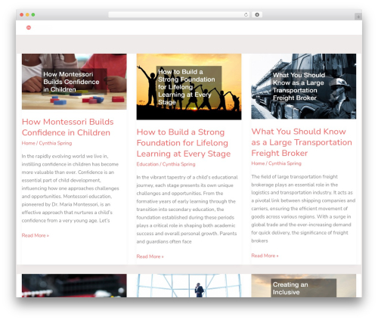This screenshot has height=320, width=378.
Task: Click the dark round icon beside the address bar
Action: (257, 14)
